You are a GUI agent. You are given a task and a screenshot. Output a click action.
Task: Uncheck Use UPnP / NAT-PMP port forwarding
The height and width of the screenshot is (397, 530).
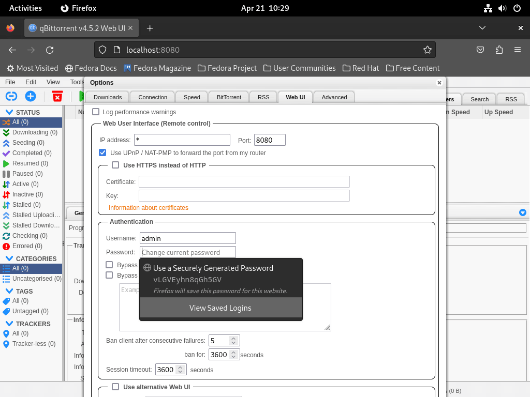click(x=102, y=152)
